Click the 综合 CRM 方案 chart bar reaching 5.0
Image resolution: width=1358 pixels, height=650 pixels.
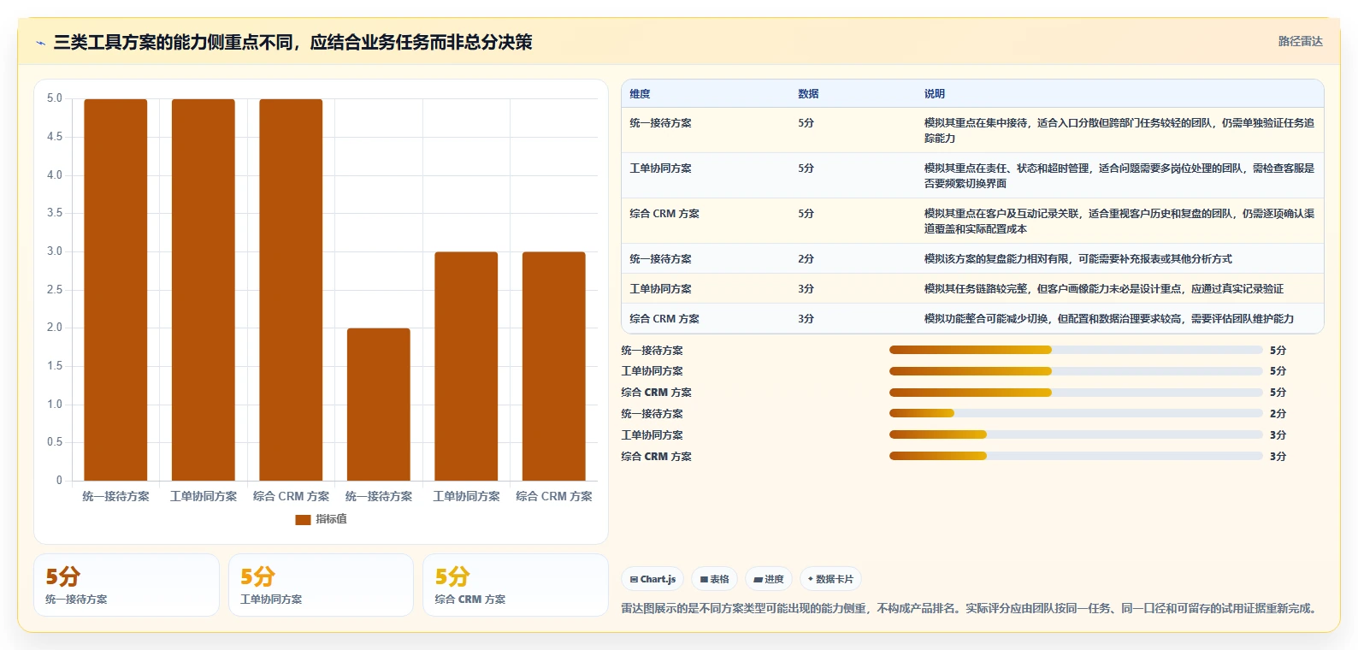coord(291,290)
